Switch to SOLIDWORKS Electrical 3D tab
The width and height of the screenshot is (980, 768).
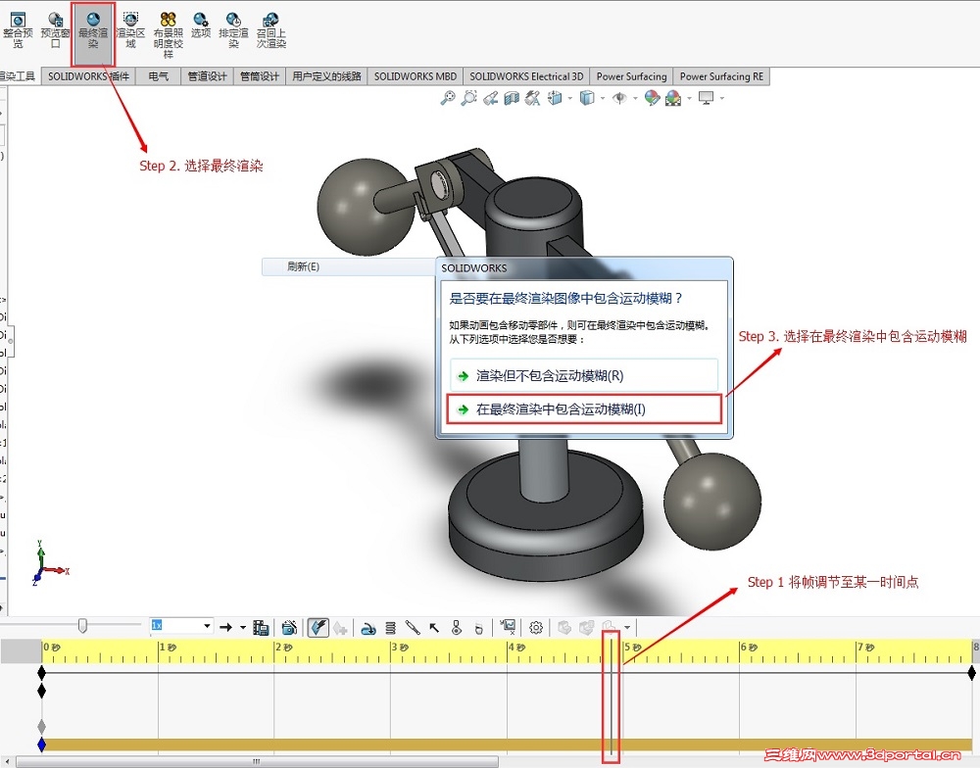[x=526, y=76]
